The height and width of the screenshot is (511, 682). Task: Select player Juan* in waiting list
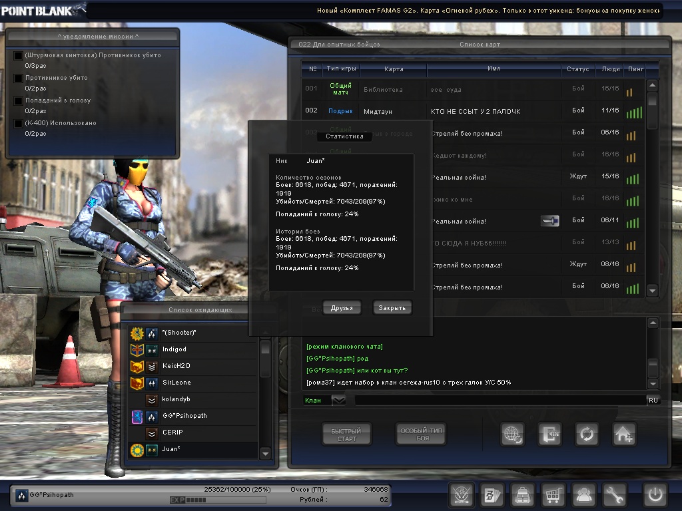click(x=193, y=449)
